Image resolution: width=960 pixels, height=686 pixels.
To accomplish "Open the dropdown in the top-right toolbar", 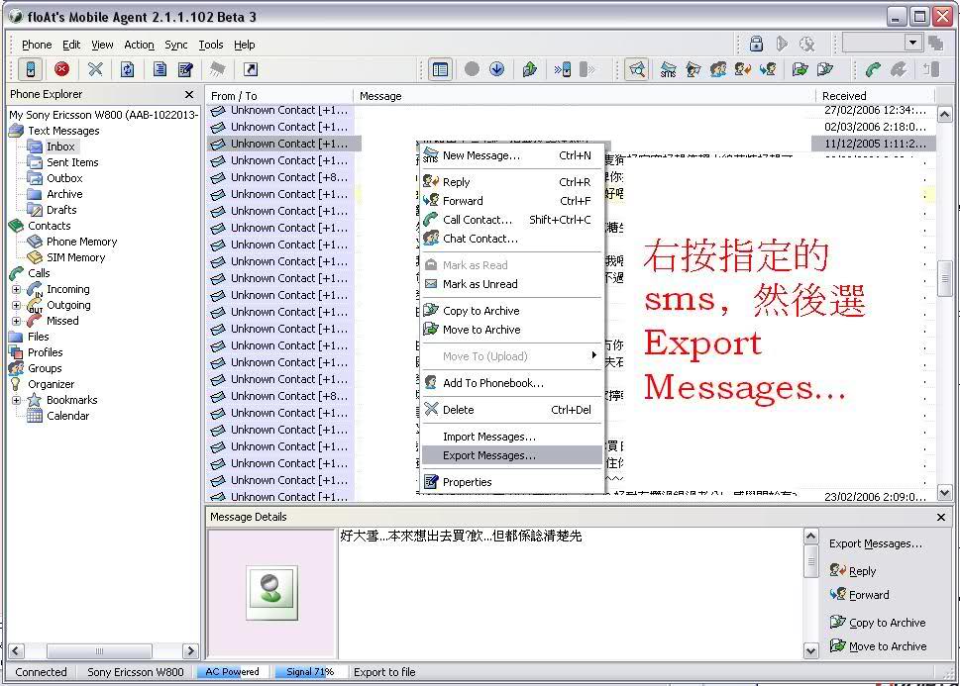I will coord(912,43).
